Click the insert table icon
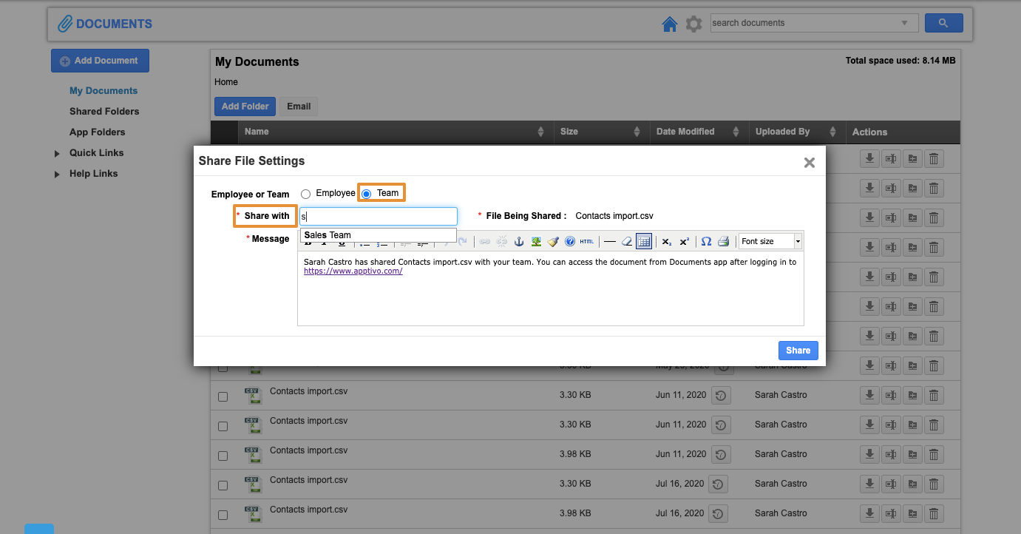Screen dimensions: 1021x534 point(644,241)
